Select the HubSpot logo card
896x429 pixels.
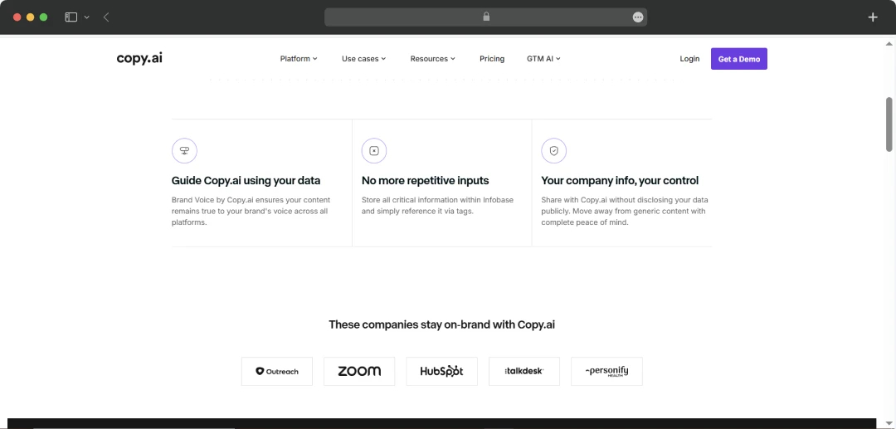pos(441,371)
